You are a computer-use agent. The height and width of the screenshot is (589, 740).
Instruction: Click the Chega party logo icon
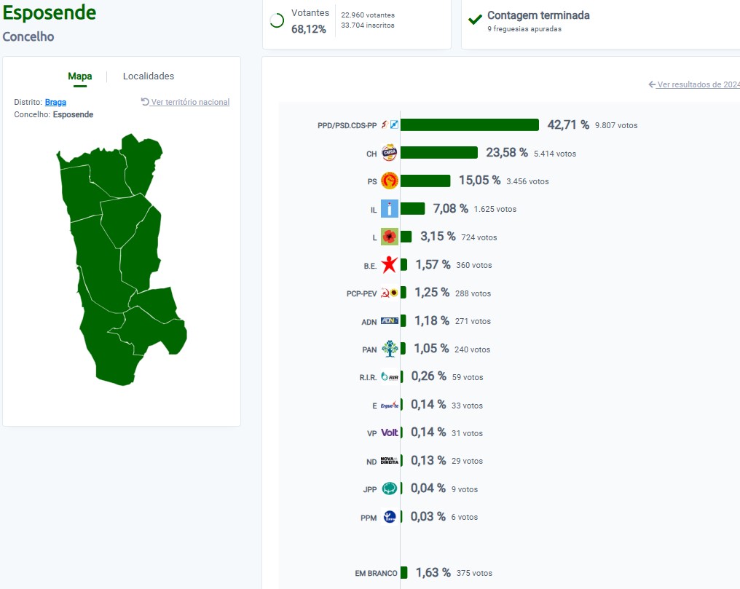390,153
